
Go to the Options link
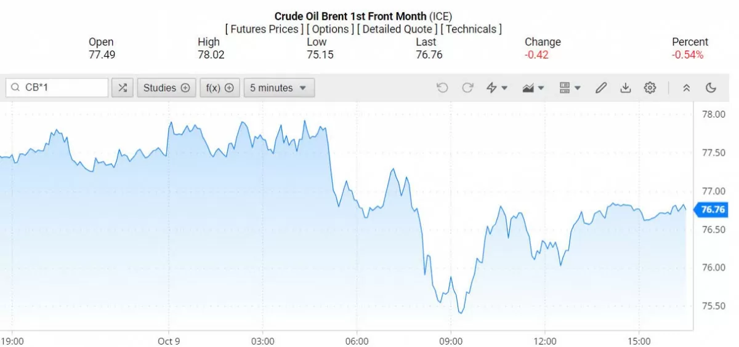pyautogui.click(x=331, y=29)
